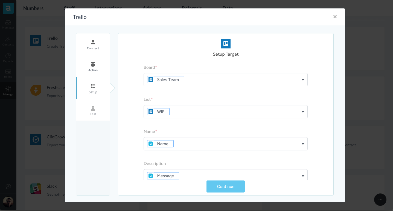Click Slack integration icon in background
Image resolution: width=393 pixels, height=211 pixels.
tap(36, 189)
